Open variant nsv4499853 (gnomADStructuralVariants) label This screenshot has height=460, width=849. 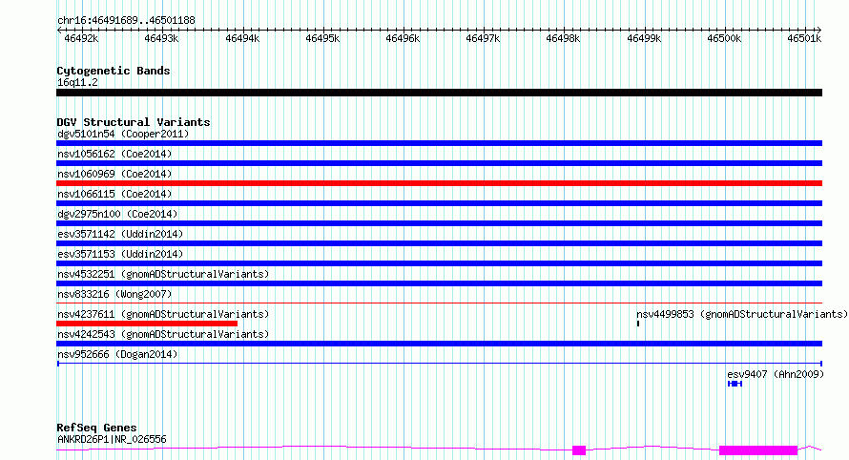pyautogui.click(x=742, y=314)
